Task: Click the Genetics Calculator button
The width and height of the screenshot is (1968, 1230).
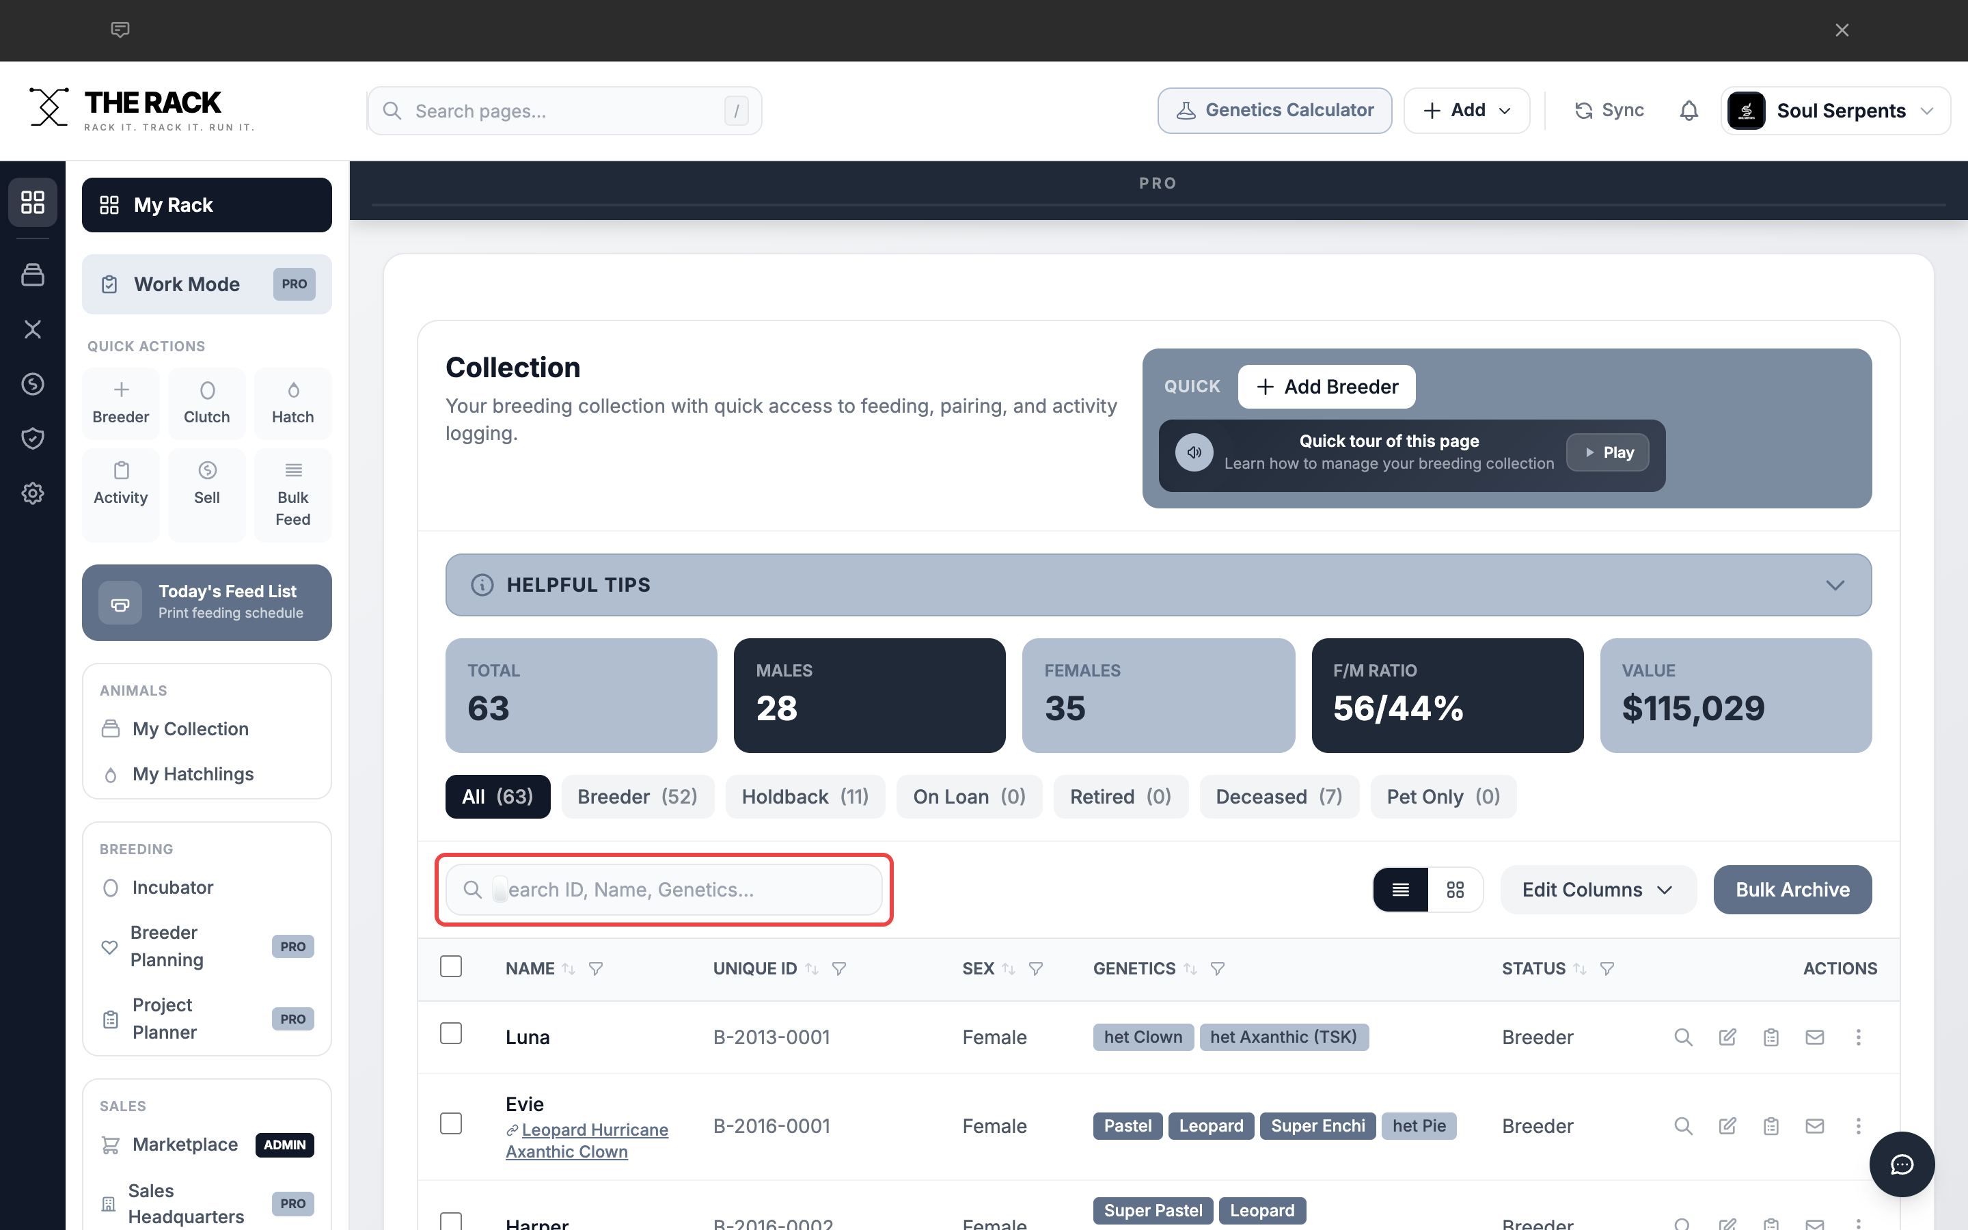Action: [1274, 111]
